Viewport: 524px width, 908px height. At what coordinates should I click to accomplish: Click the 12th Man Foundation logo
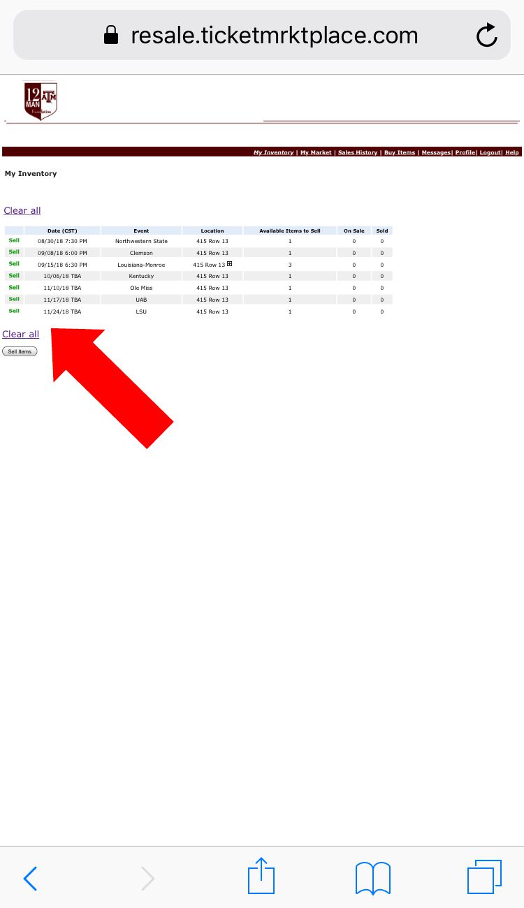40,100
